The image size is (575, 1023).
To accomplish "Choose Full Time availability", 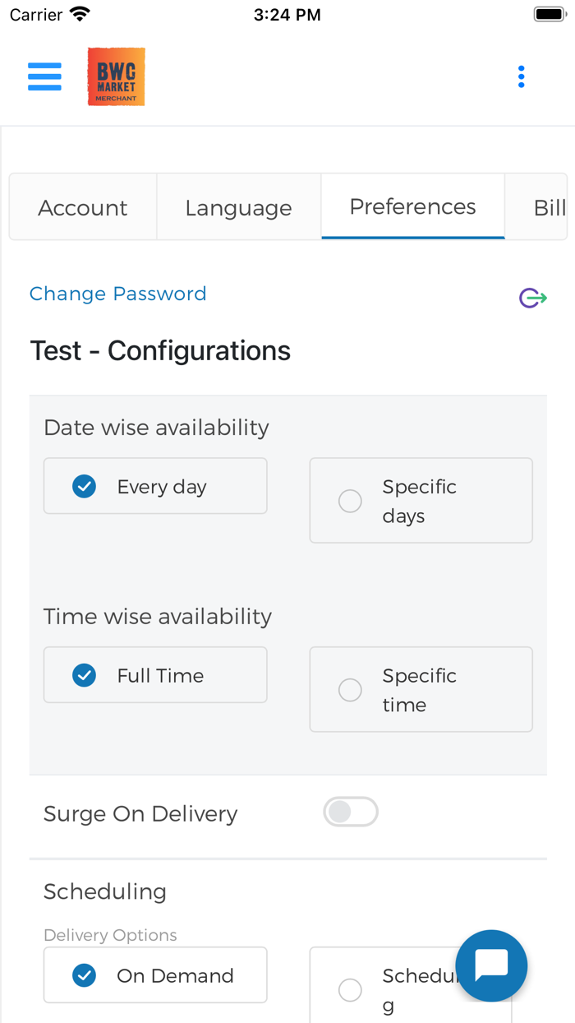I will click(x=155, y=676).
